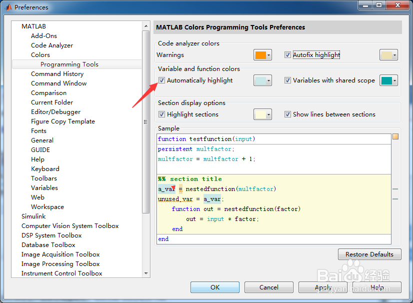This screenshot has width=413, height=303.
Task: Open Image Processing Toolbox preferences
Action: coord(60,263)
